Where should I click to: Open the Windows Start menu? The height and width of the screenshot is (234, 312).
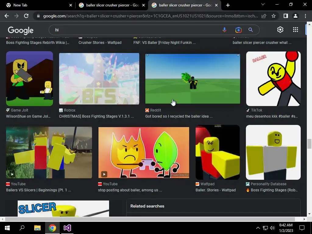pos(7,228)
